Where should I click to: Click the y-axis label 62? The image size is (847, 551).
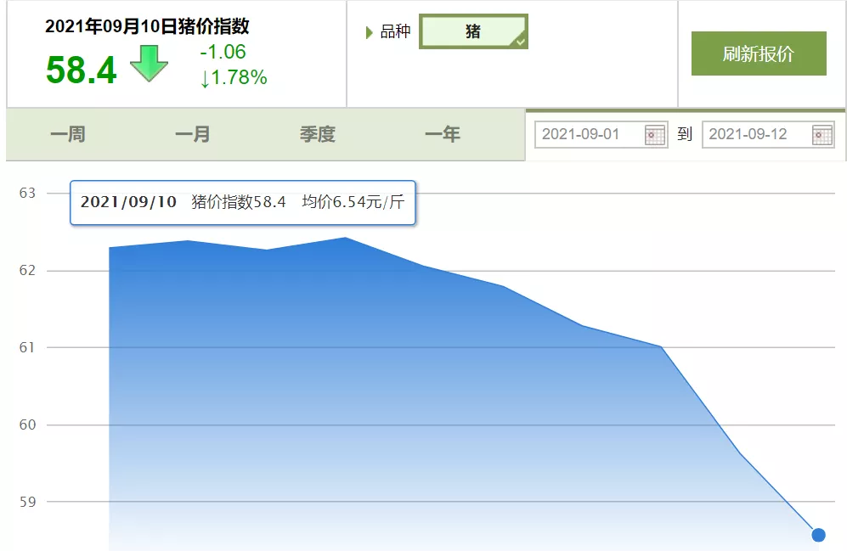pos(27,270)
